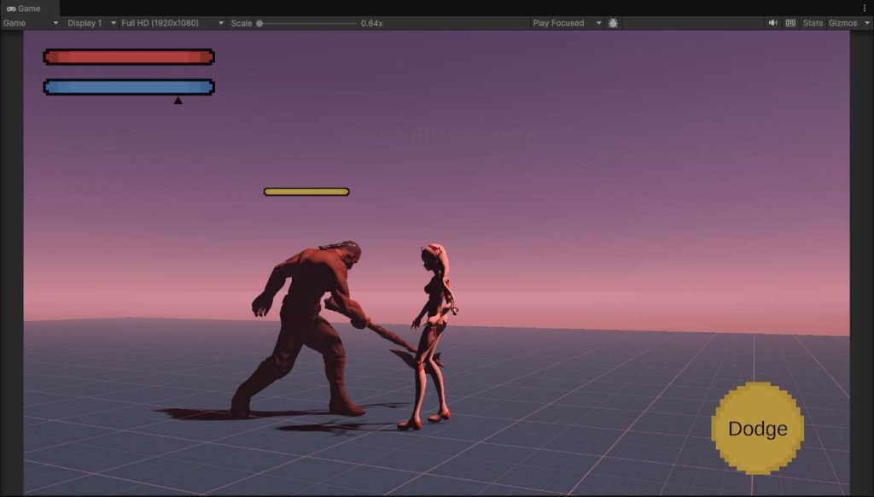Screen dimensions: 874x497
Task: Click the yellow Dodge button
Action: 758,429
